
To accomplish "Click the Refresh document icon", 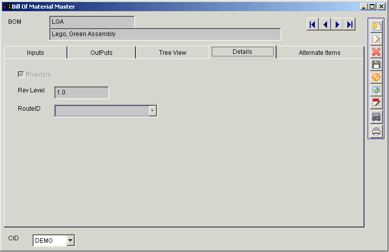I will pyautogui.click(x=376, y=90).
